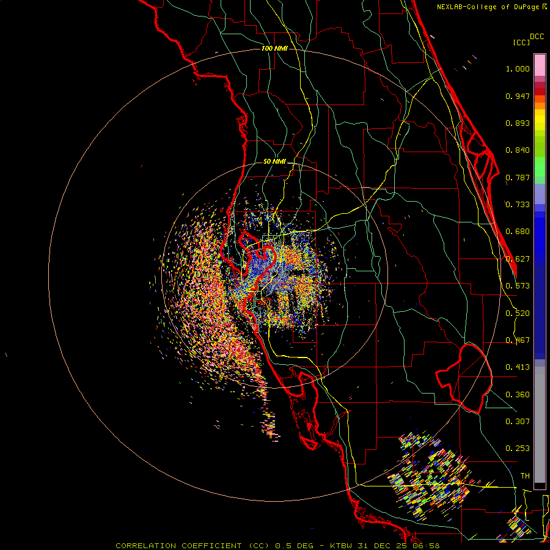Select the 0.253 scale value
Viewport: 550px width, 550px height.
[x=518, y=449]
